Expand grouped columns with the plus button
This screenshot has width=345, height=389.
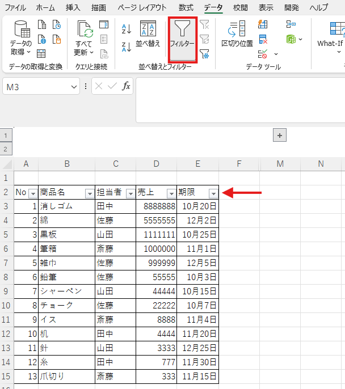(280, 135)
